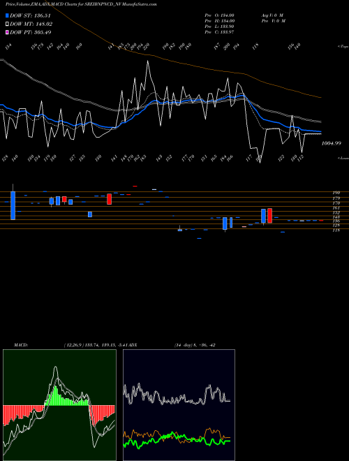Click the white DOW MT legend swatch
Image resolution: width=349 pixels, height=461 pixels.
pyautogui.click(x=7, y=24)
